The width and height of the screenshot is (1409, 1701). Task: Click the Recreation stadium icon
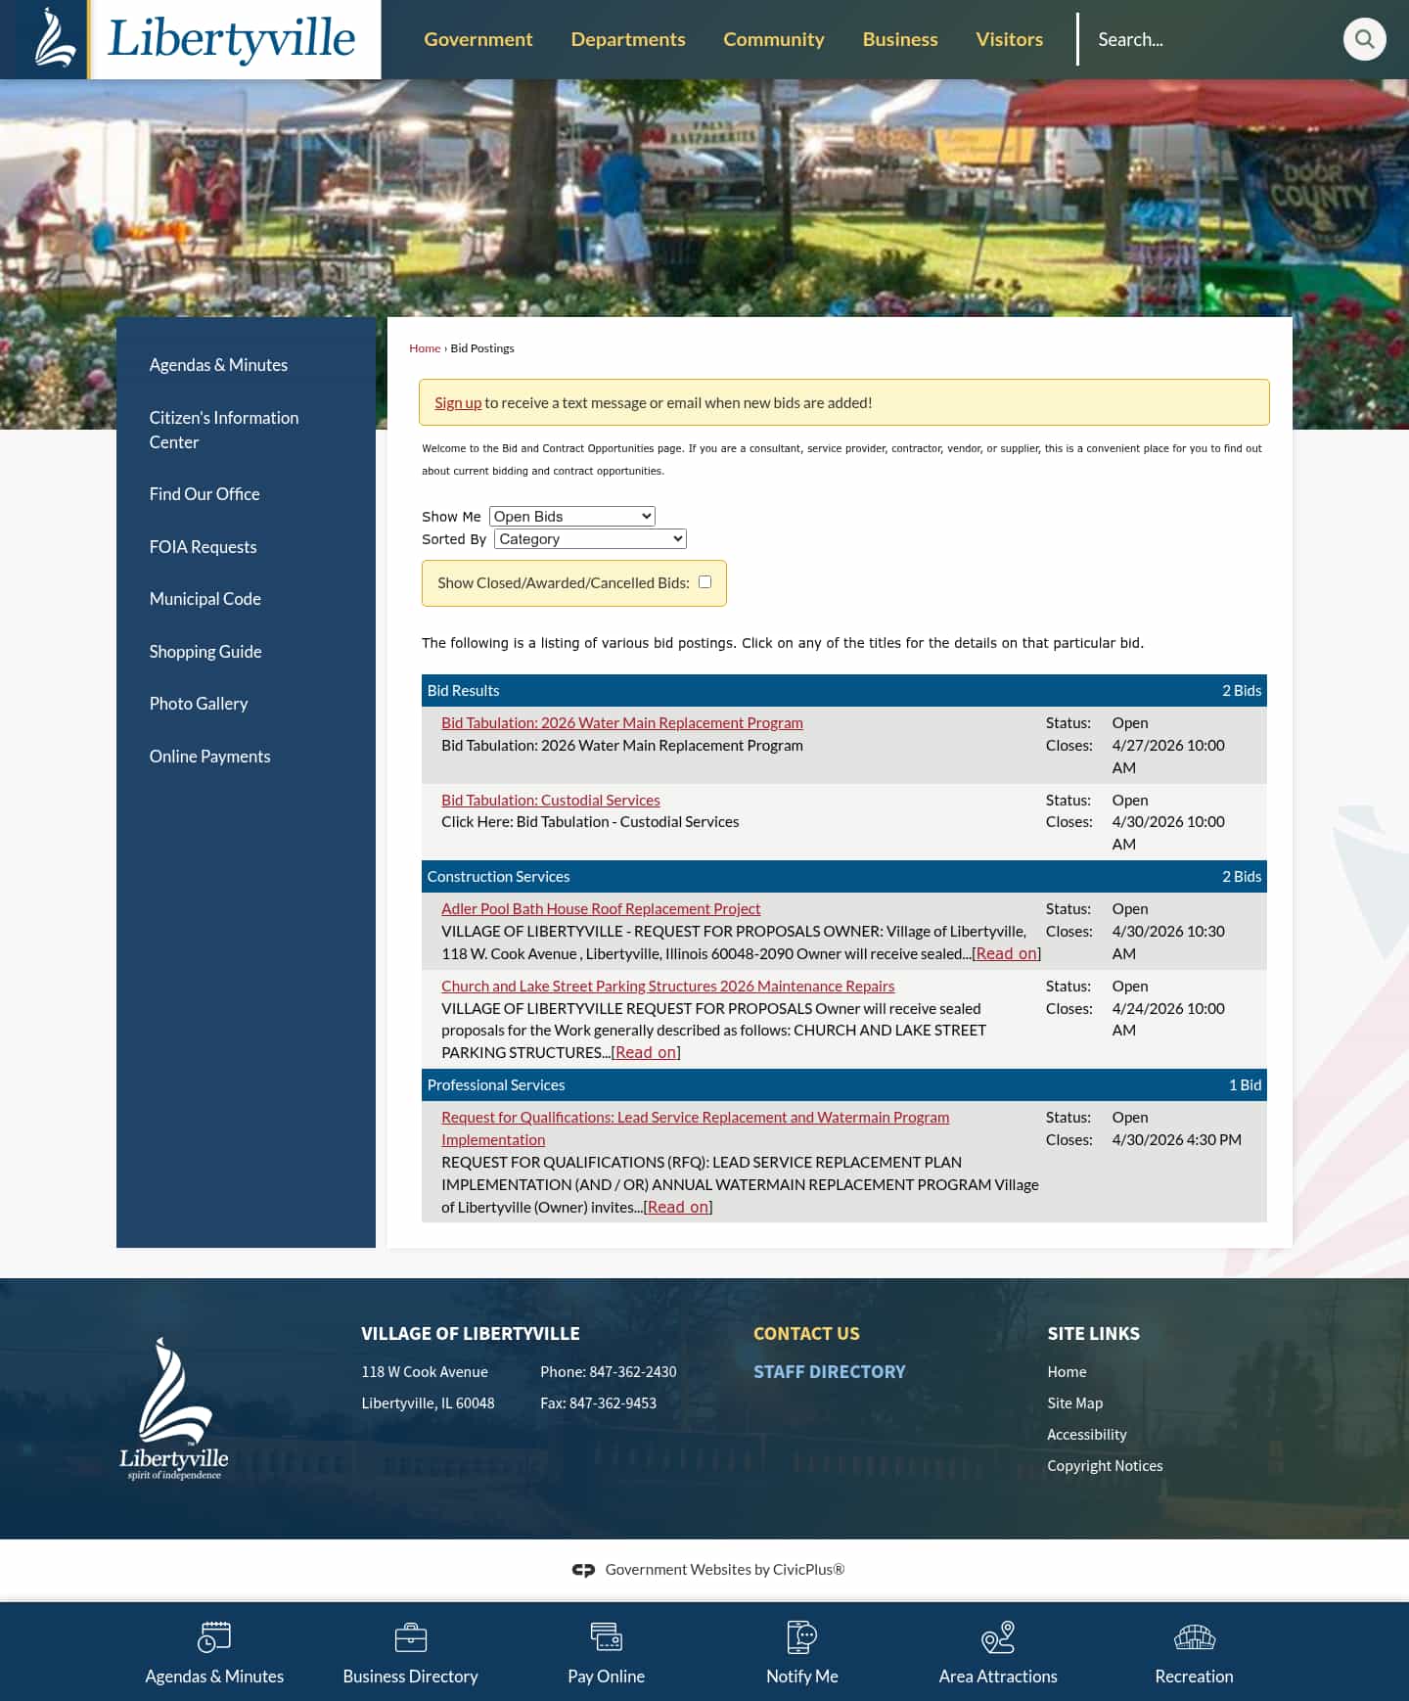(1194, 1636)
